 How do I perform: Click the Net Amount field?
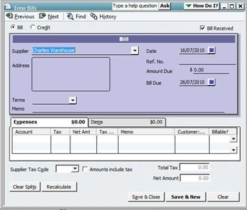[194, 178]
